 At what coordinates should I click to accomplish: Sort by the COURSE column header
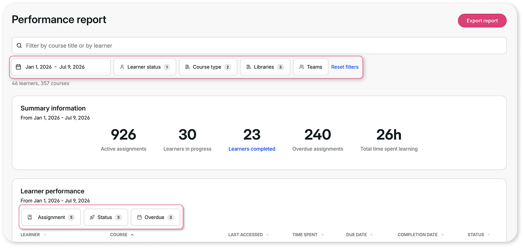click(x=122, y=235)
